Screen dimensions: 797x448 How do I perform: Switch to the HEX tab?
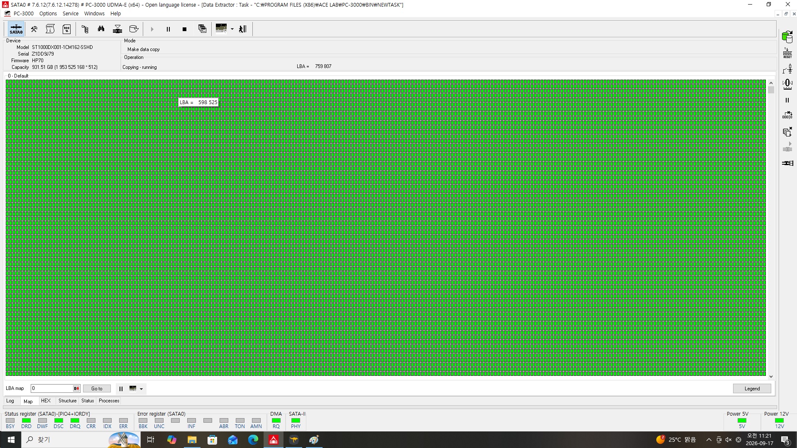(46, 401)
